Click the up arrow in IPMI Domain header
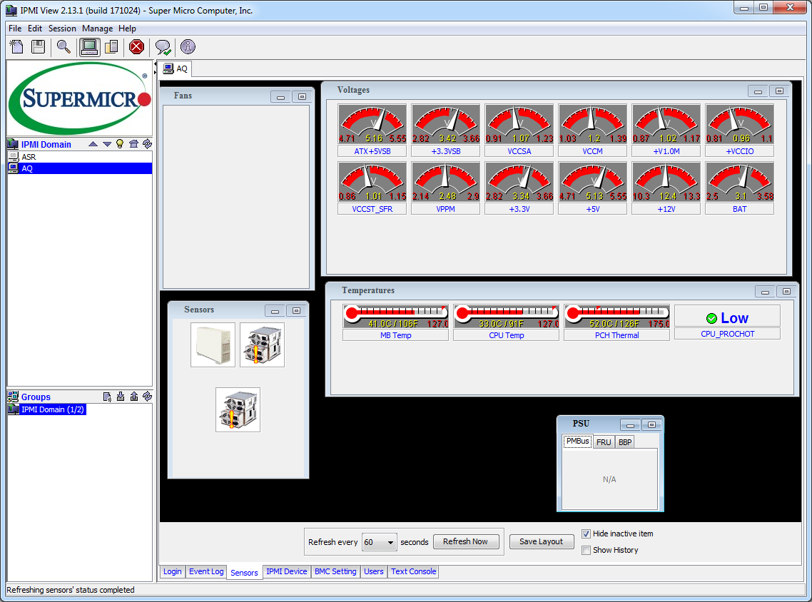Image resolution: width=812 pixels, height=602 pixels. [x=93, y=144]
